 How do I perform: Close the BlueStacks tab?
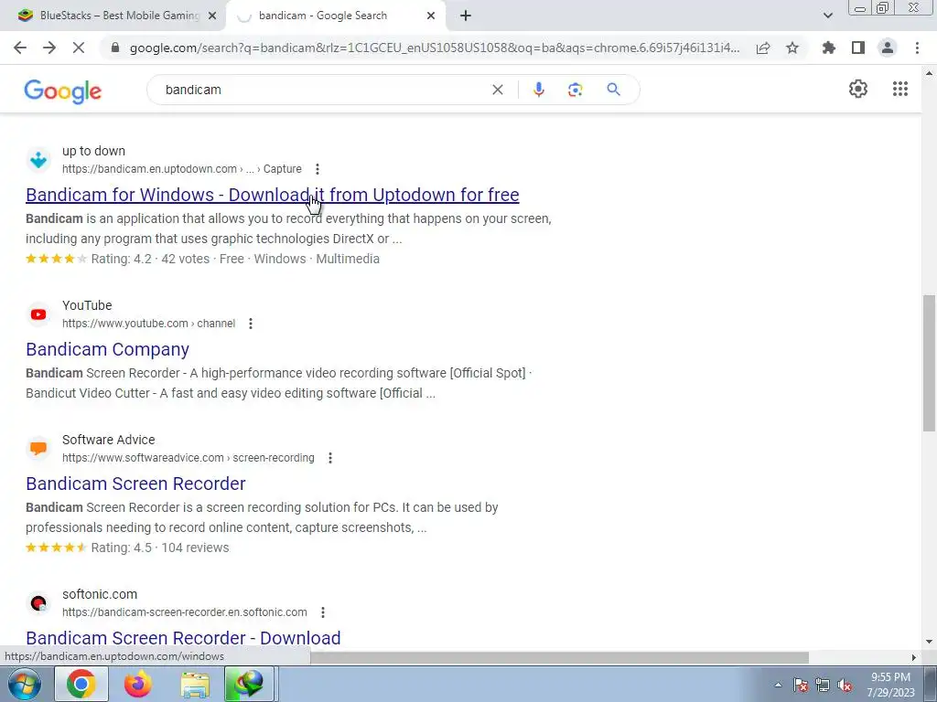pos(212,16)
